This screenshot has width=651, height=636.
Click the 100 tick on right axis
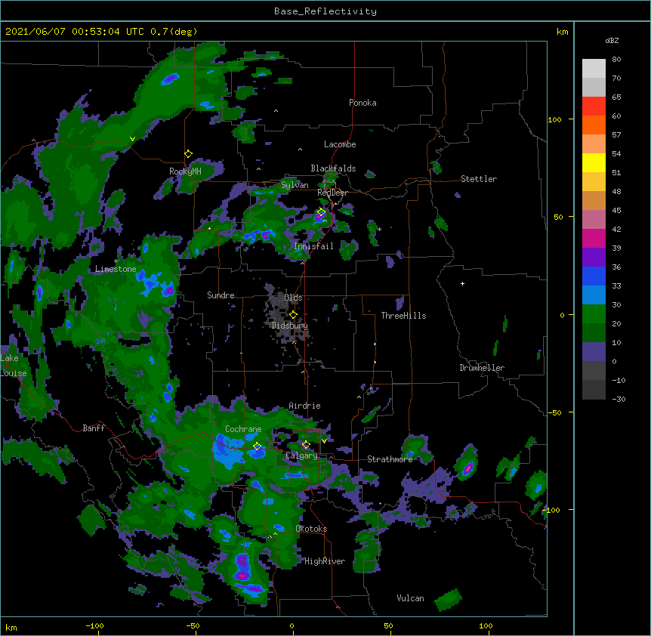(x=554, y=119)
